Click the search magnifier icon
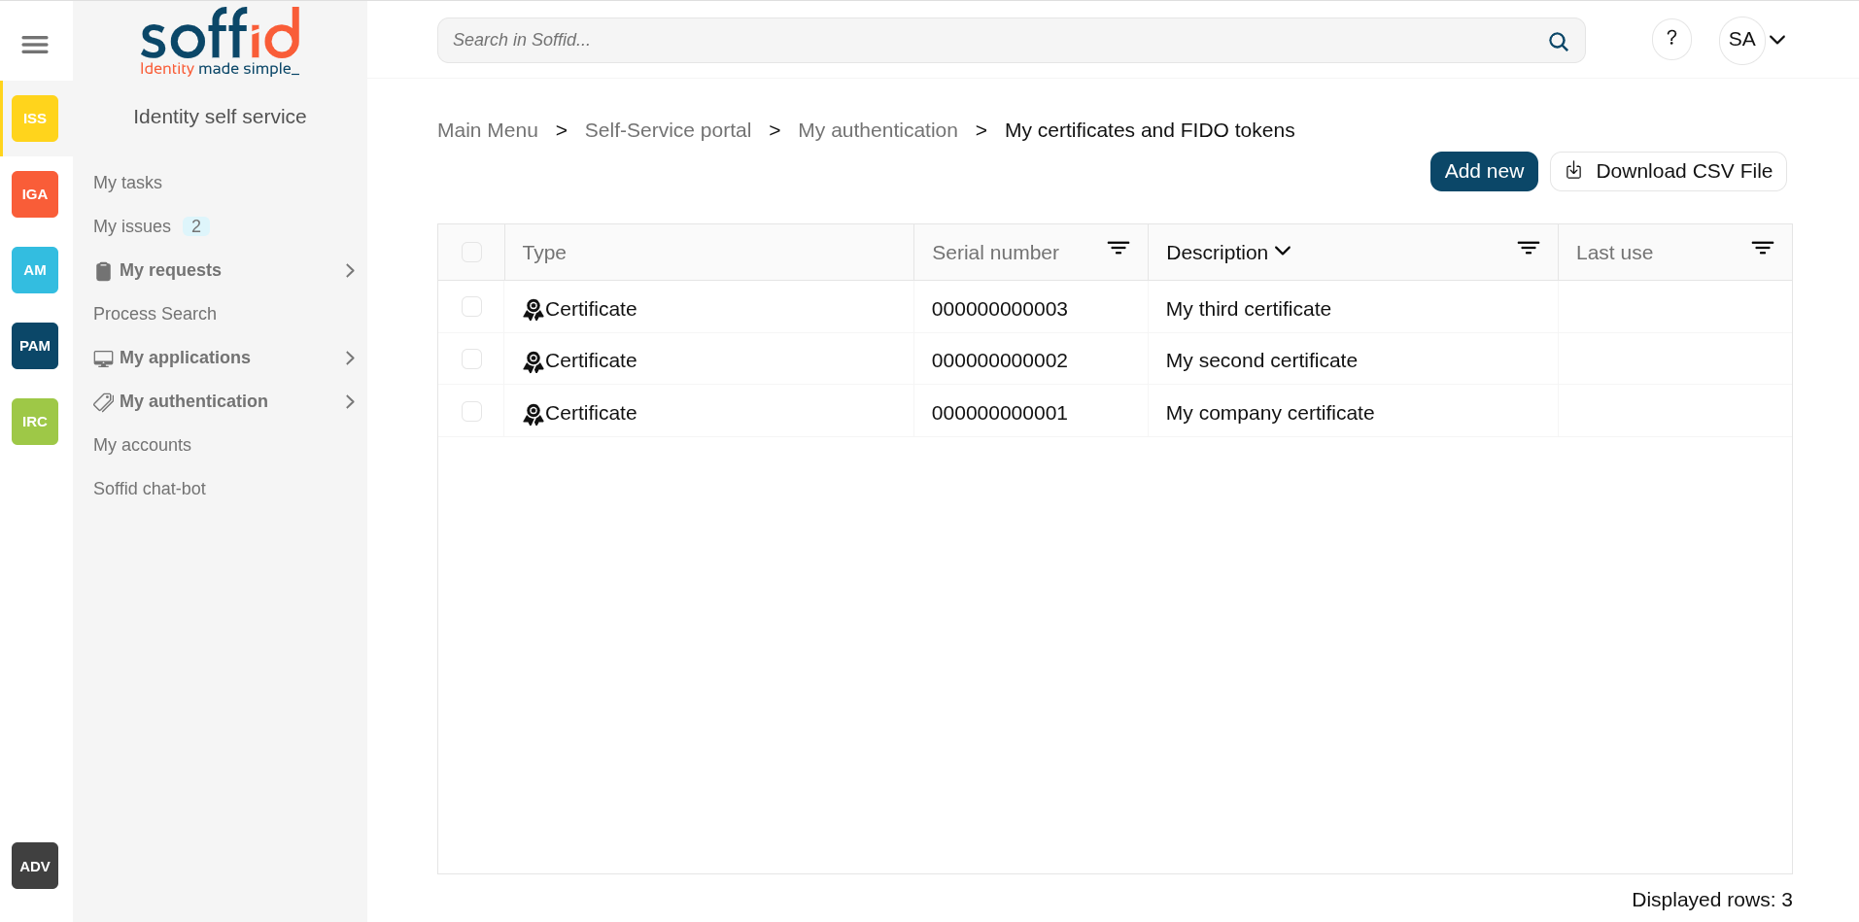Image resolution: width=1859 pixels, height=922 pixels. pyautogui.click(x=1558, y=41)
